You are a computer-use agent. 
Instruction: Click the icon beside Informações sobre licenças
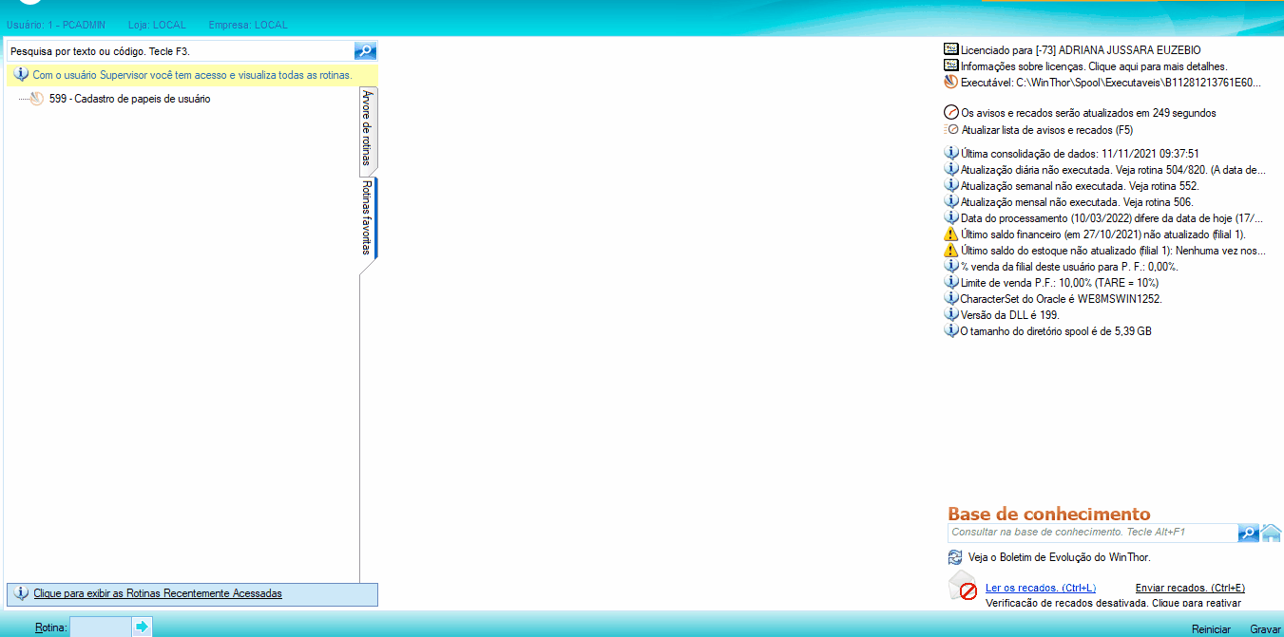(951, 66)
